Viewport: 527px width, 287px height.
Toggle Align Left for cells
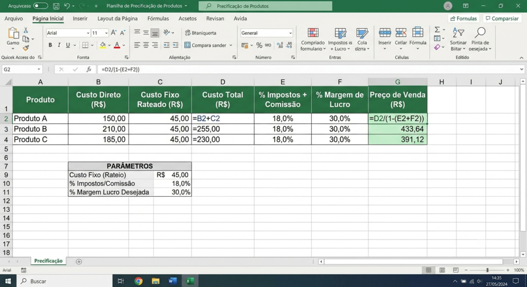click(137, 45)
